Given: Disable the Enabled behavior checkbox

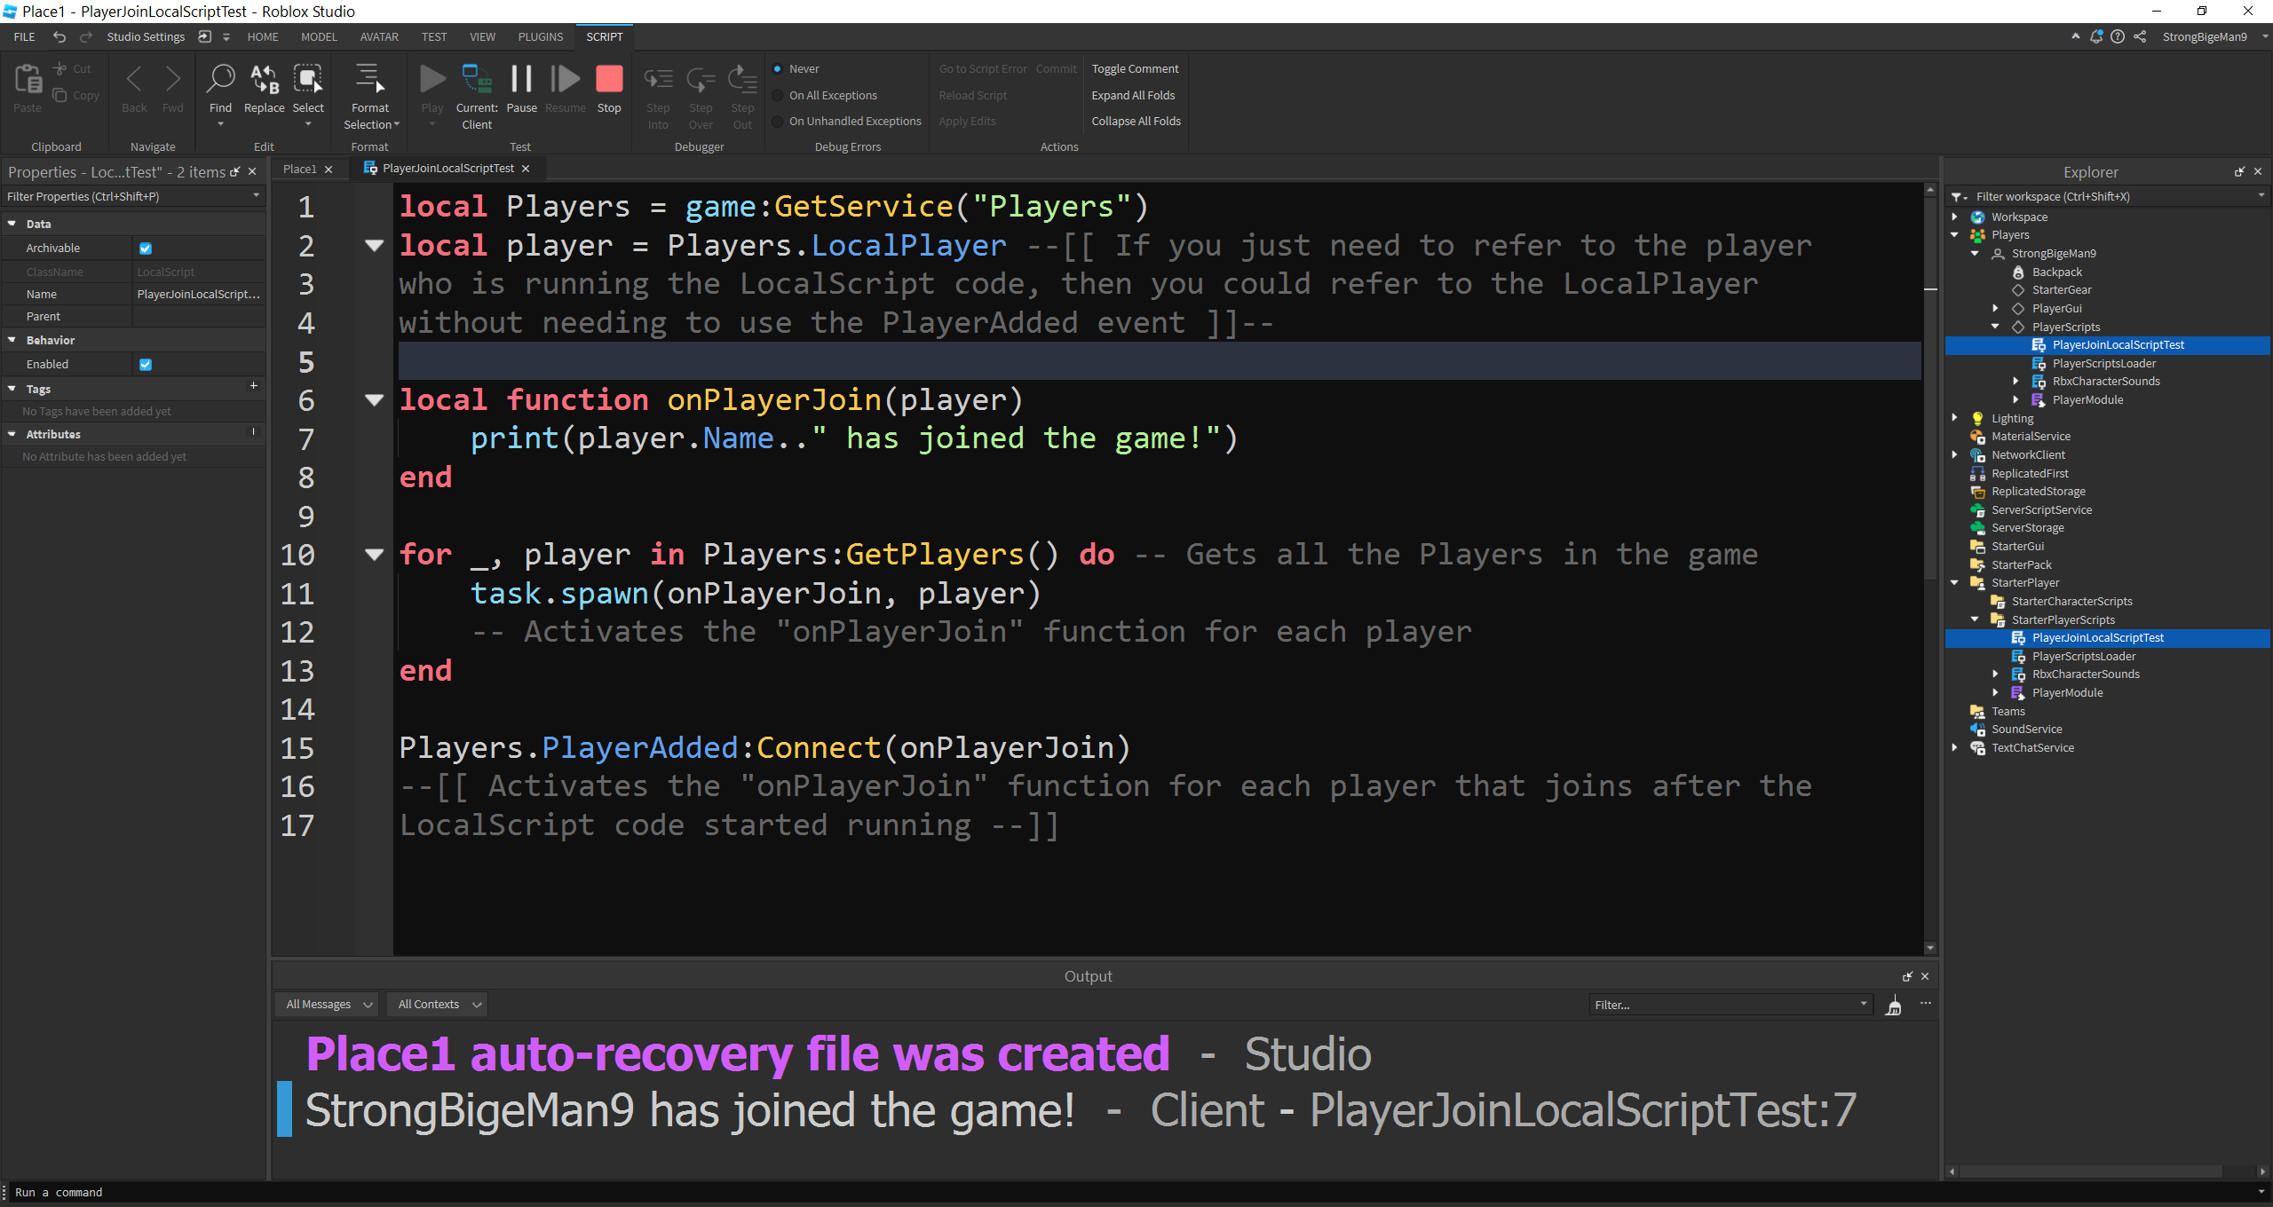Looking at the screenshot, I should click(146, 364).
